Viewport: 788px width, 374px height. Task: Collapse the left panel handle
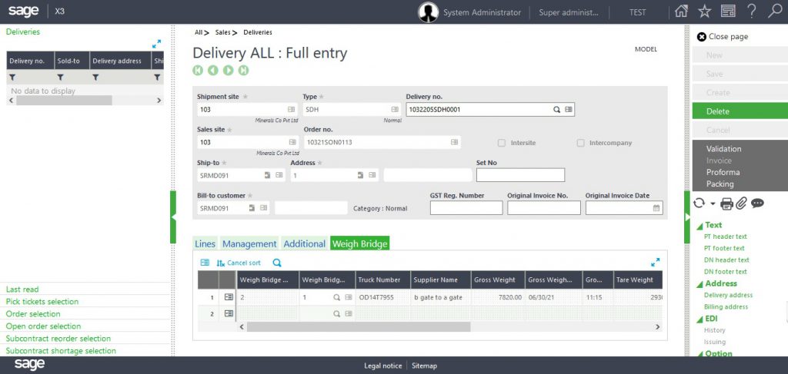(x=173, y=217)
